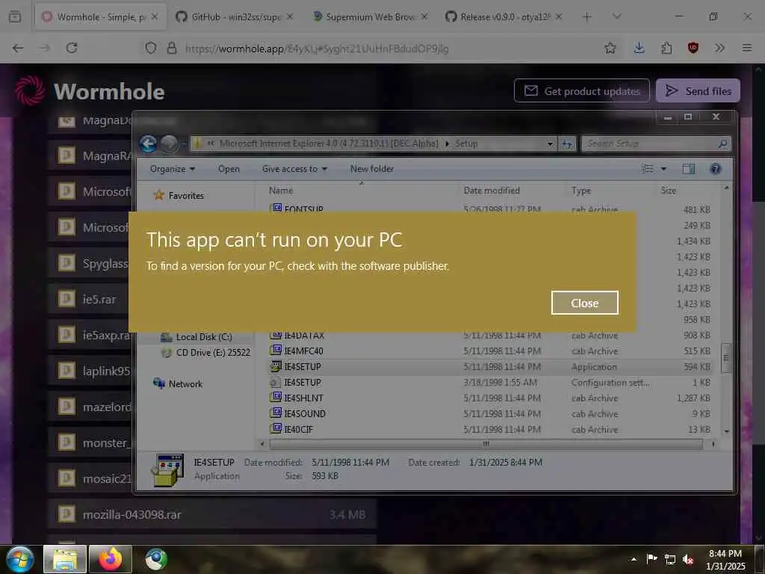
Task: Click the site security padlock icon
Action: tap(172, 48)
